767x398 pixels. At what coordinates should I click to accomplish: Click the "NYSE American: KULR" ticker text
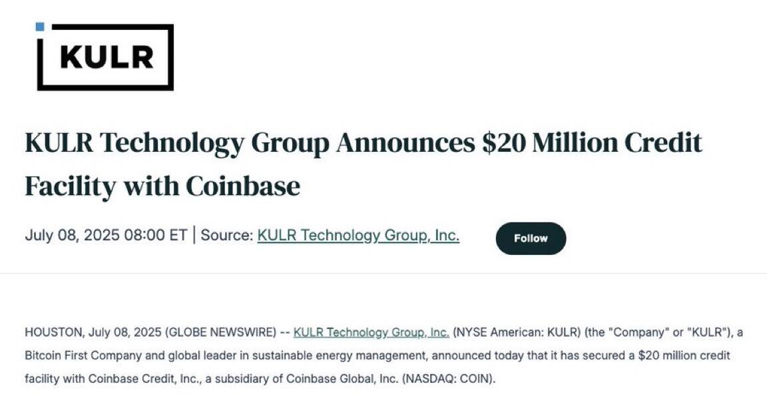click(x=517, y=333)
